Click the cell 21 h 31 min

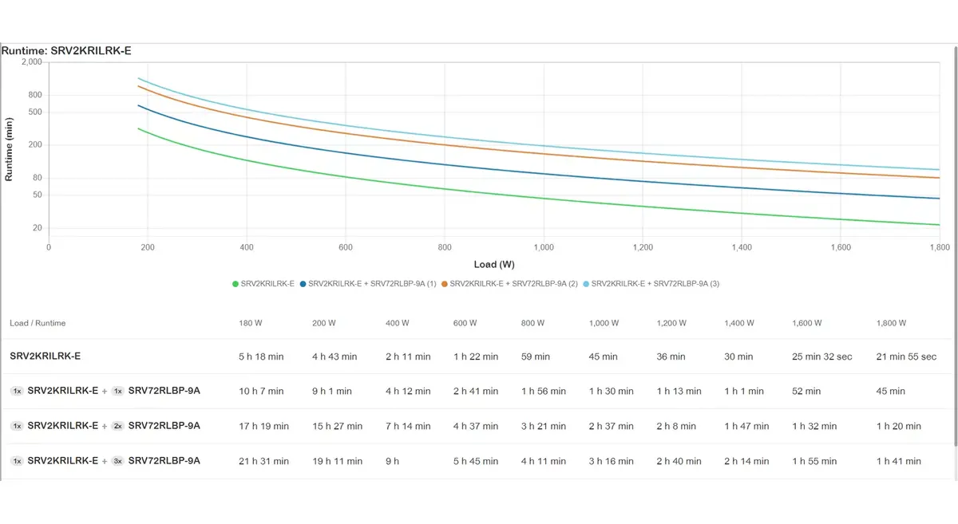click(263, 462)
